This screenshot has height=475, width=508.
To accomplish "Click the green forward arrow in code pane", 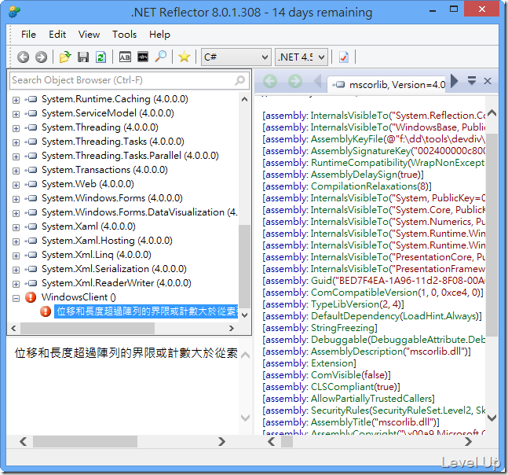I will [294, 81].
